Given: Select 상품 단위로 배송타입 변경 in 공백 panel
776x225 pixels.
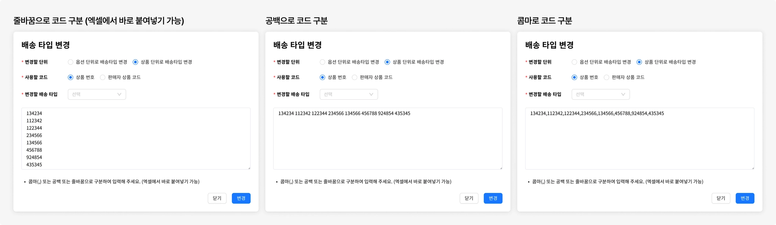Looking at the screenshot, I should (387, 62).
